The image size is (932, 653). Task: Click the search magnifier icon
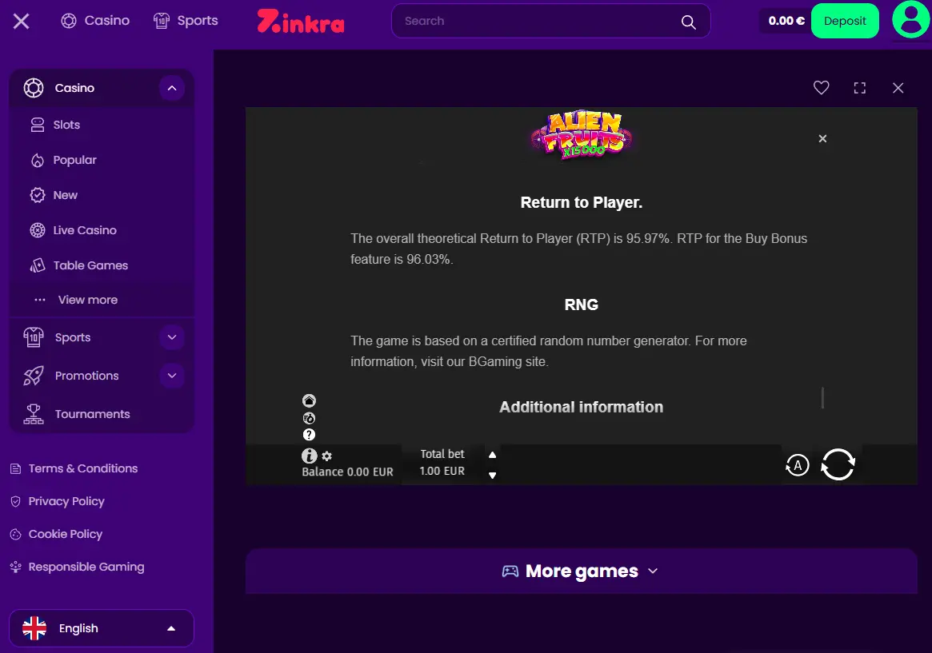pyautogui.click(x=688, y=22)
